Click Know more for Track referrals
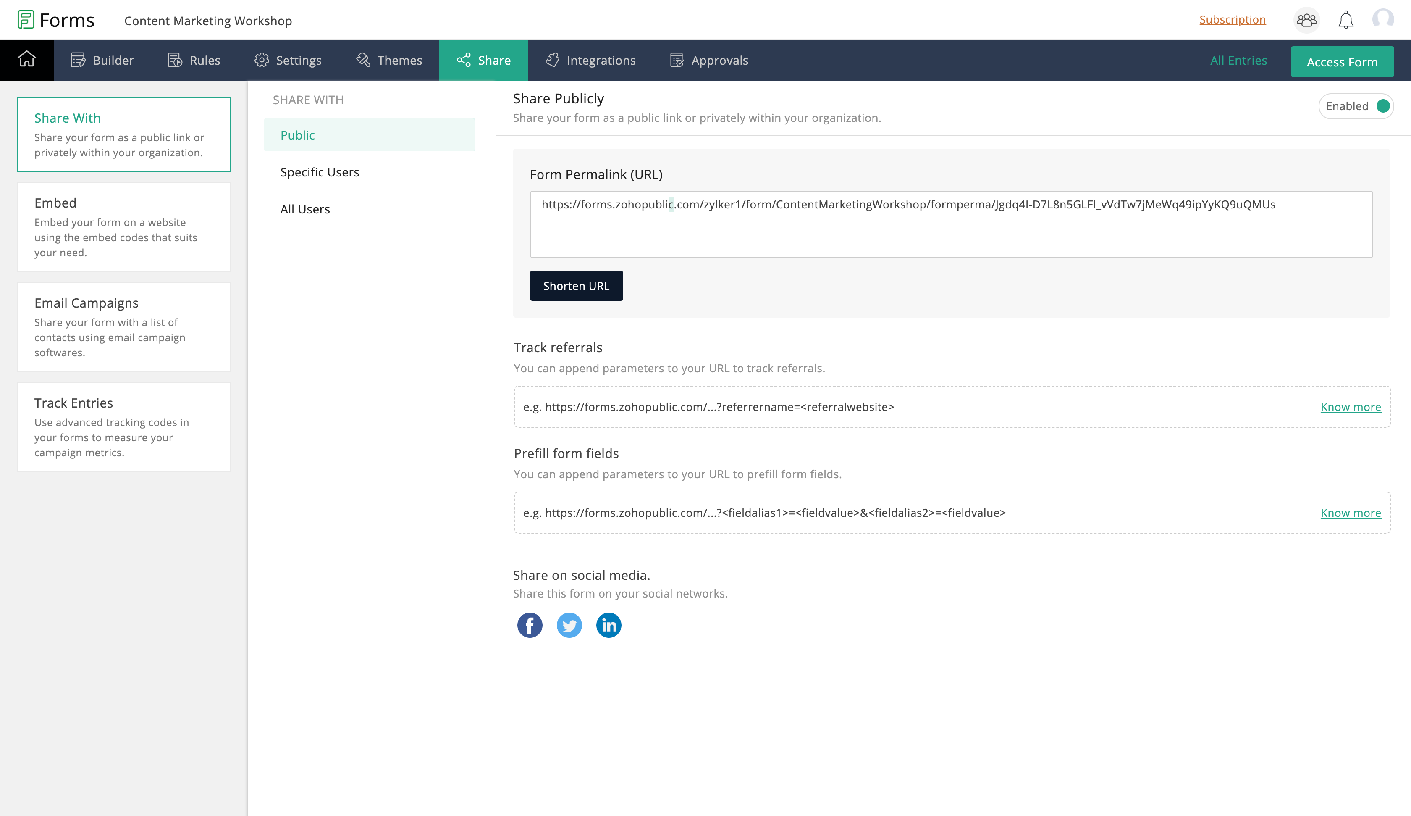Image resolution: width=1411 pixels, height=816 pixels. pos(1350,407)
